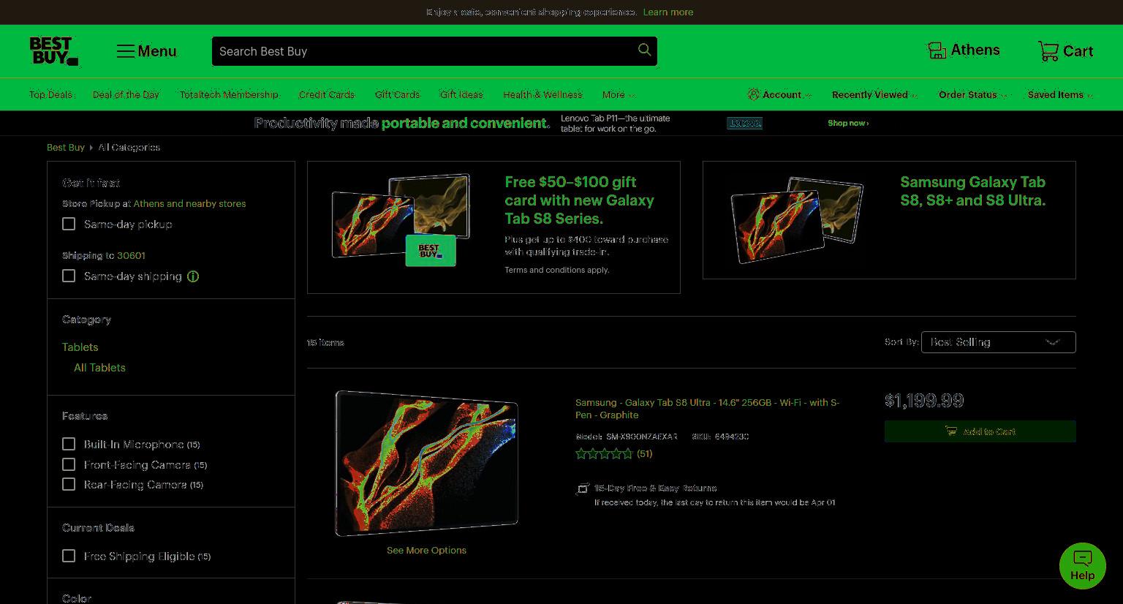Click Shop now in Lenovo banner
Viewport: 1123px width, 604px height.
pos(848,123)
